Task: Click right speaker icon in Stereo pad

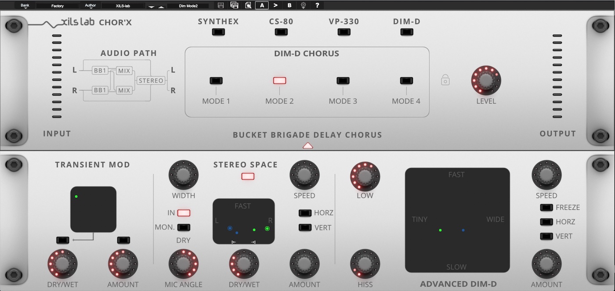Action: pos(253,242)
